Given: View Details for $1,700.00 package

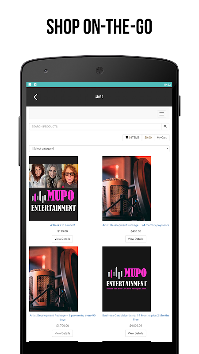Looking at the screenshot, I should tap(62, 333).
